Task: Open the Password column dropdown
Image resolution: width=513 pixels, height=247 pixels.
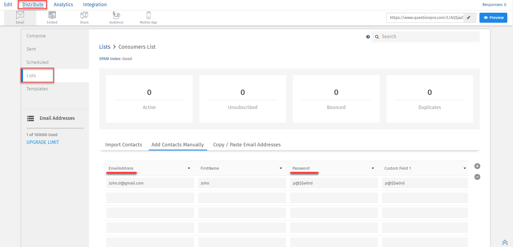Action: 373,168
